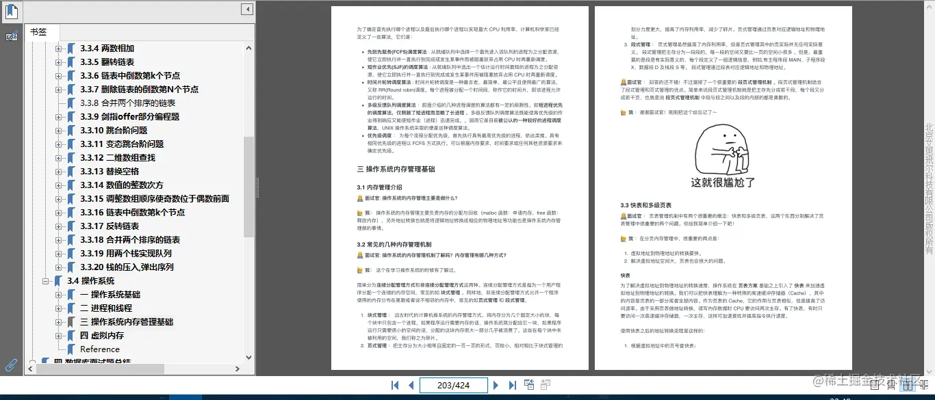The width and height of the screenshot is (935, 400).
Task: Collapse the 3.4 操作系统 bookmark node
Action: pos(45,281)
